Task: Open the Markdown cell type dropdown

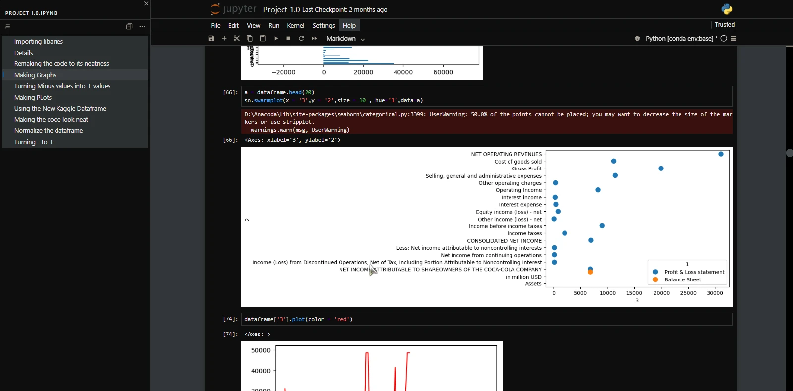Action: 345,39
